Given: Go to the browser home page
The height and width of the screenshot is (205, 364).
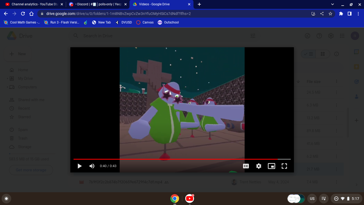Looking at the screenshot, I should 31,14.
